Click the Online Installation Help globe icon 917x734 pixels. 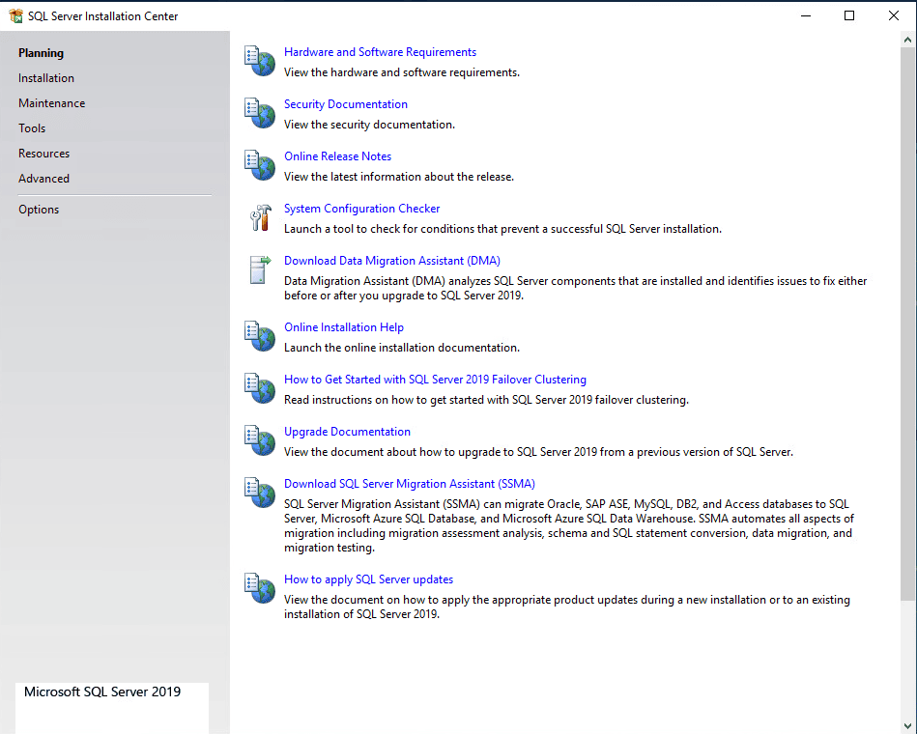pyautogui.click(x=260, y=336)
